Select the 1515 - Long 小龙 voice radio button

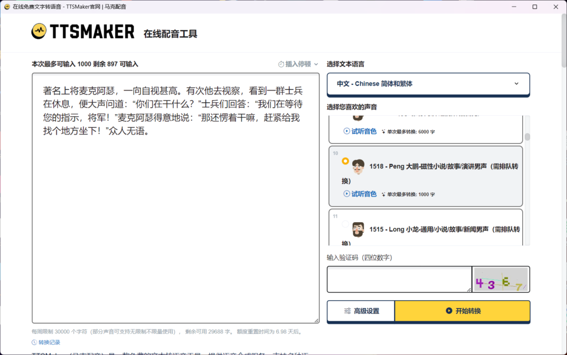coord(346,224)
